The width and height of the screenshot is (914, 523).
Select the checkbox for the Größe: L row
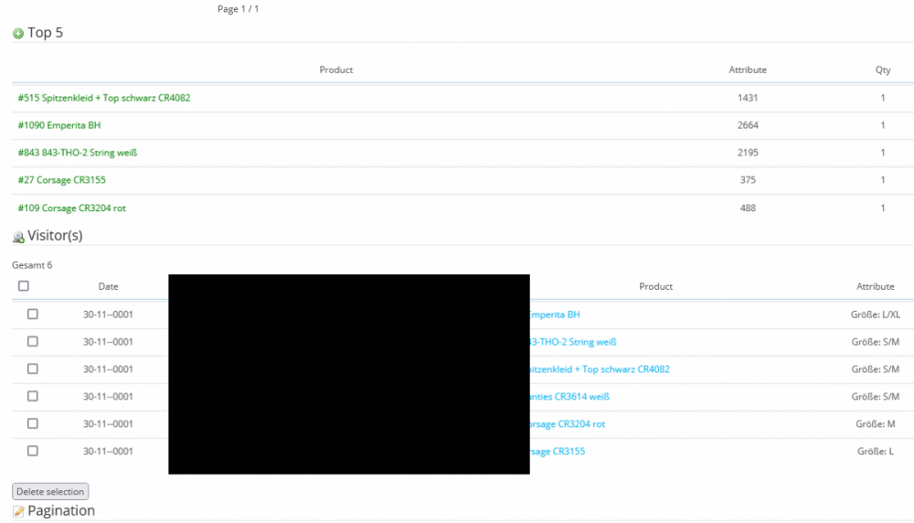click(x=33, y=452)
